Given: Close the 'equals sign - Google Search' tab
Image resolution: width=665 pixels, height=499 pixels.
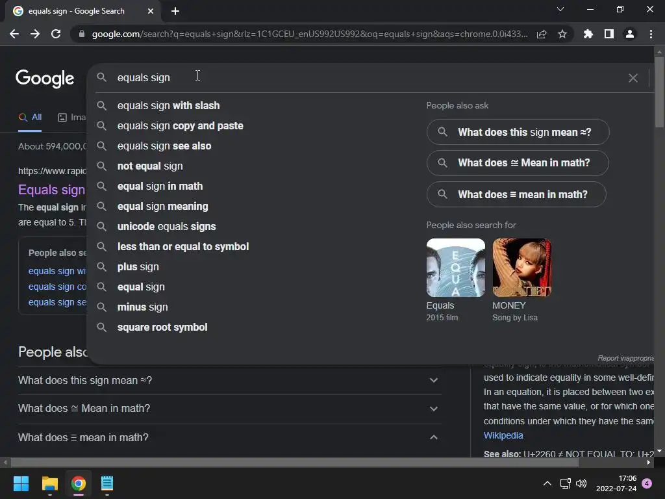Looking at the screenshot, I should tap(151, 11).
